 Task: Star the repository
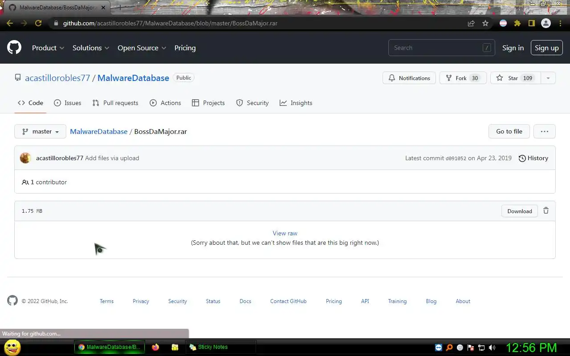coord(516,78)
